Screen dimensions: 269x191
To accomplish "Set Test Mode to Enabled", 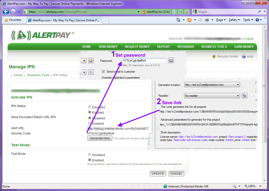I will (90, 160).
